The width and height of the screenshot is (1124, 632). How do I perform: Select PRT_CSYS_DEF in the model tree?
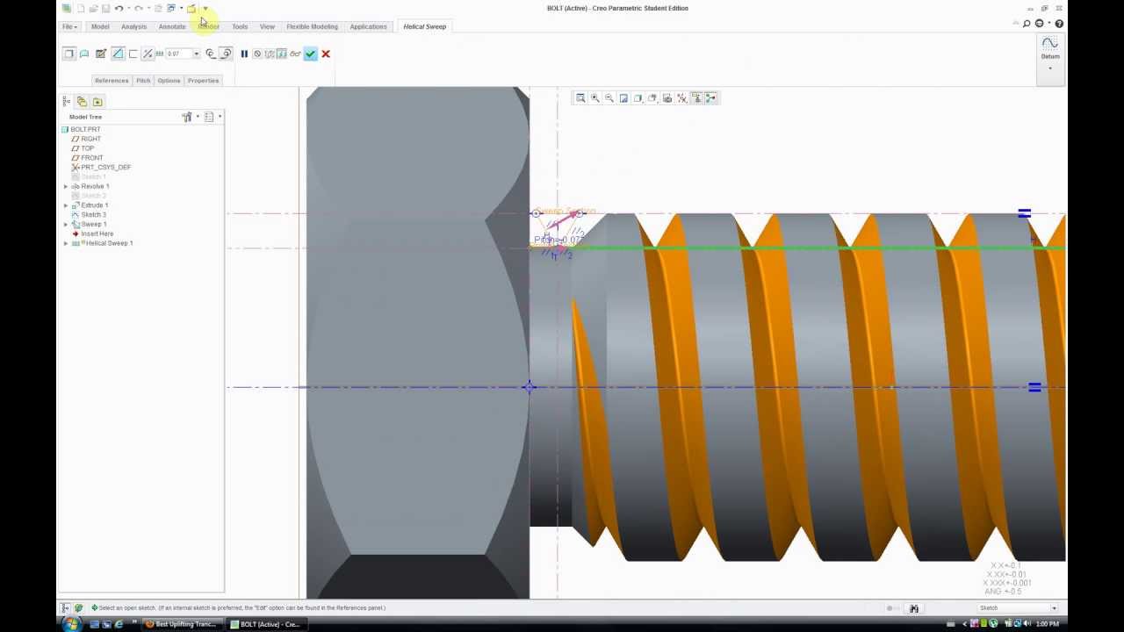(x=105, y=167)
